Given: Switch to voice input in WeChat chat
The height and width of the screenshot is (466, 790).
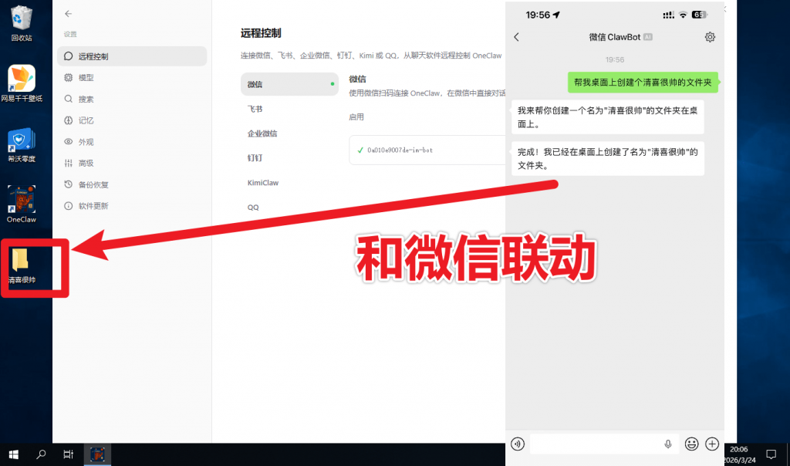Looking at the screenshot, I should point(518,444).
